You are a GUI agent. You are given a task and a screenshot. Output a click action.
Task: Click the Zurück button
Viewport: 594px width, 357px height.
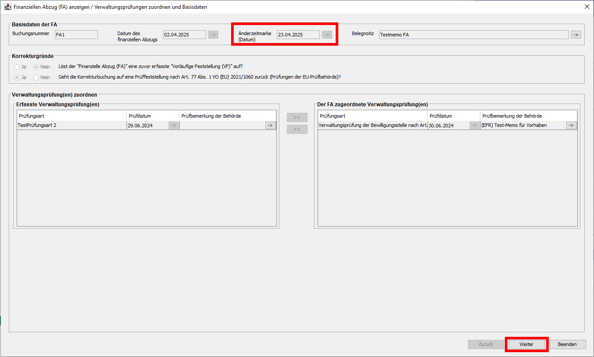coord(485,345)
